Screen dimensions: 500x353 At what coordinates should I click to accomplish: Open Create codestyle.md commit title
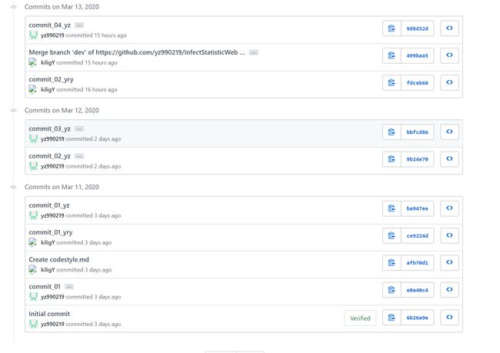58,260
